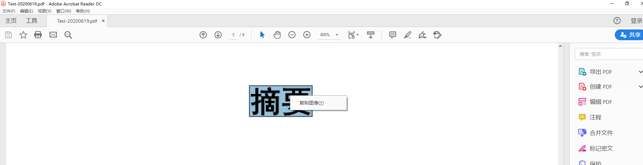Image resolution: width=643 pixels, height=165 pixels.
Task: Open 导出 PDF tool
Action: click(601, 72)
